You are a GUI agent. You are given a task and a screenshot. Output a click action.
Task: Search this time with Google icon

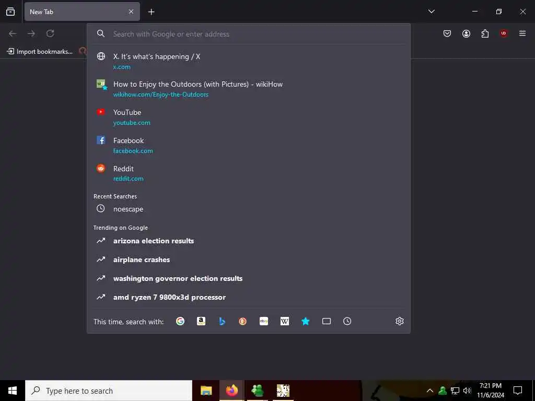tap(180, 321)
